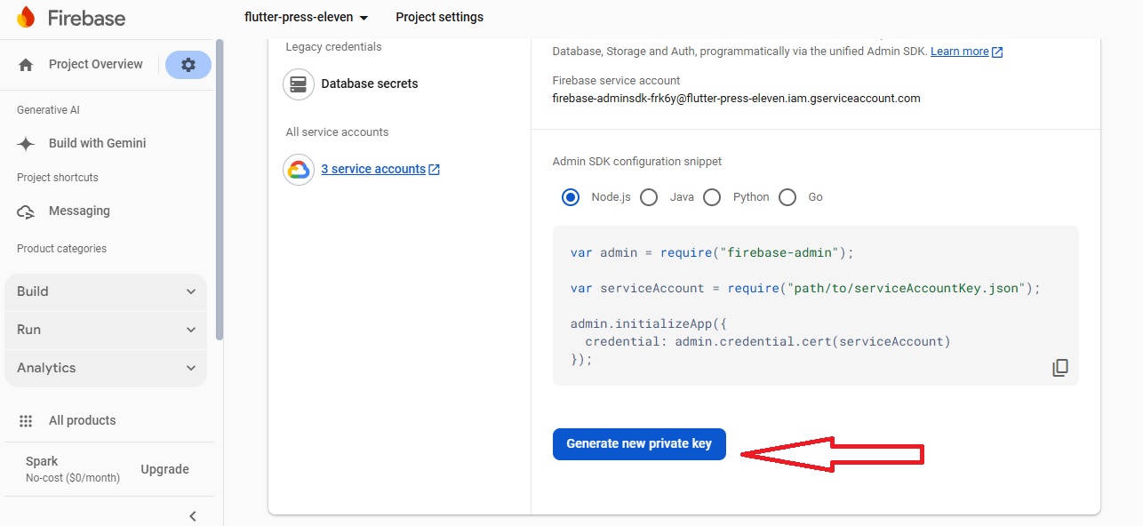
Task: Copy the Admin SDK code snippet
Action: click(1059, 368)
